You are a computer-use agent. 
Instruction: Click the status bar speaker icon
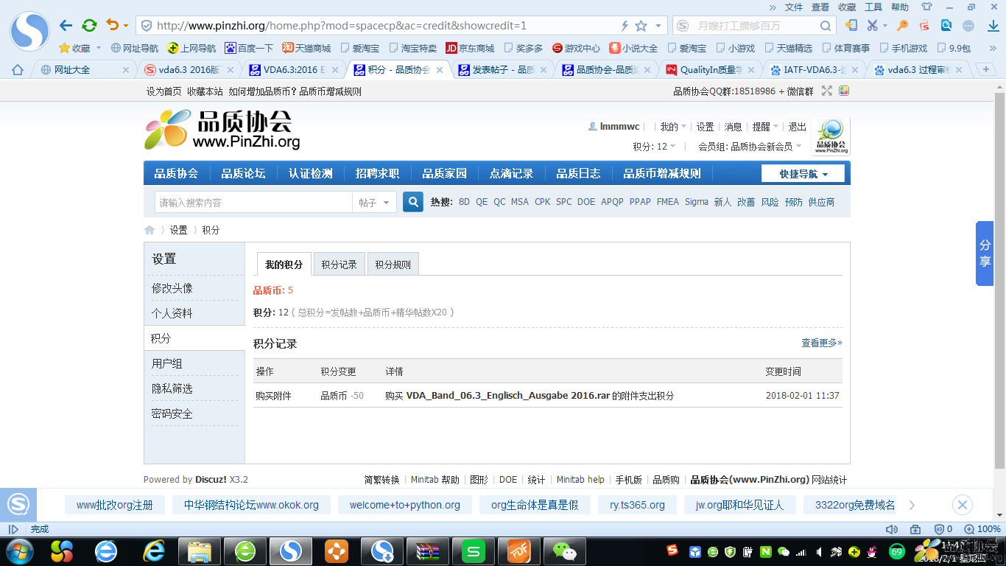click(891, 529)
